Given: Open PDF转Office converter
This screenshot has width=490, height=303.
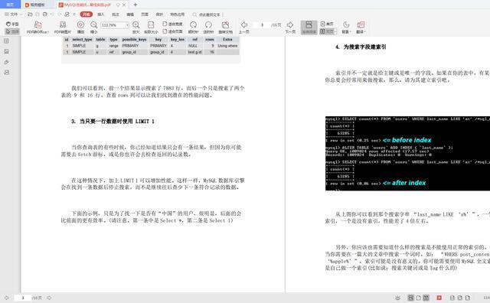Looking at the screenshot, I should [38, 28].
